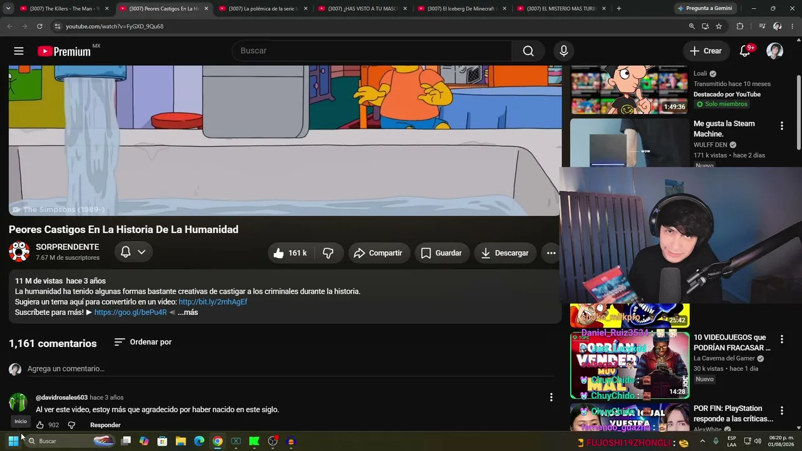This screenshot has height=451, width=802.
Task: Click the youtube.com address bar URL
Action: [x=115, y=26]
